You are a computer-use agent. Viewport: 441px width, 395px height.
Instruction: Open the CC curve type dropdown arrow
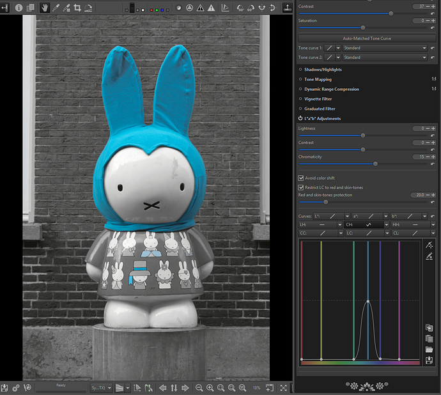[x=341, y=233]
